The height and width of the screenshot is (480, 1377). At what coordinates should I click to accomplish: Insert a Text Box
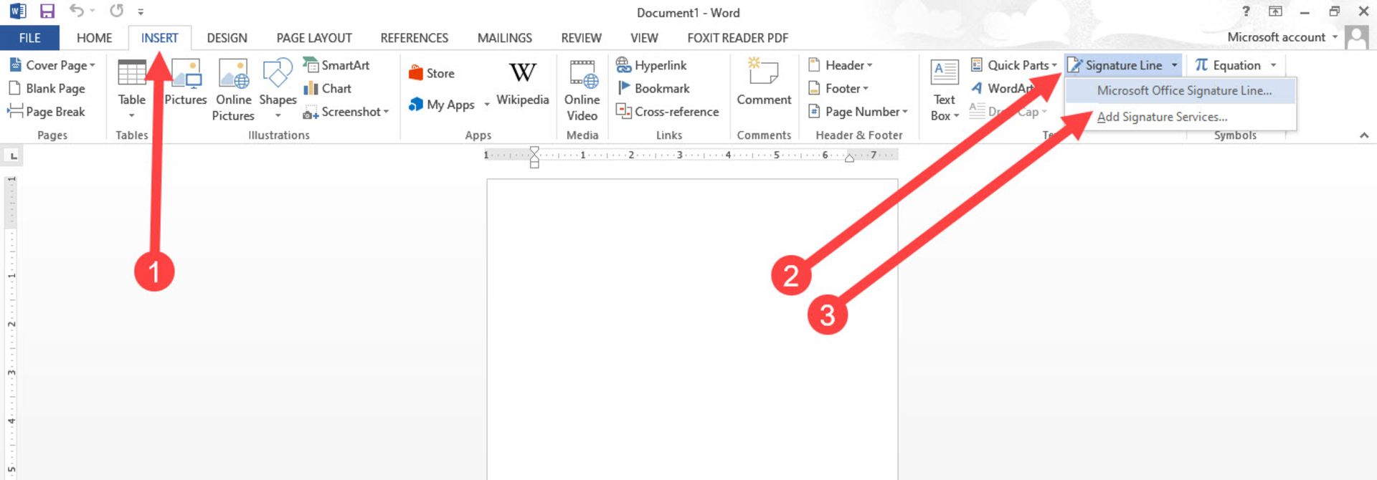pyautogui.click(x=945, y=90)
